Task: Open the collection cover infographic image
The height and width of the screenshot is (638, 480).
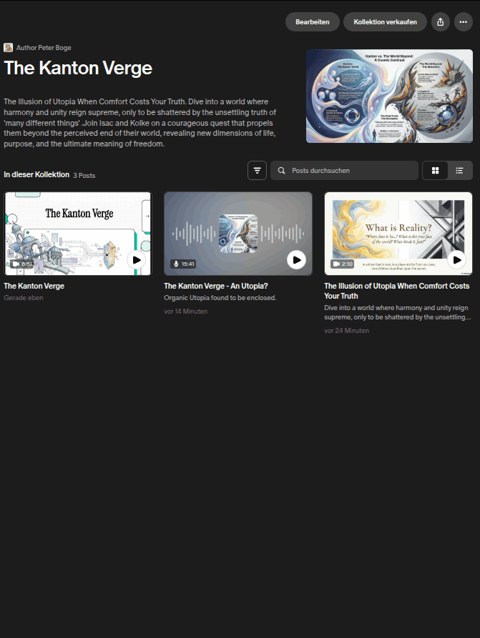Action: [x=390, y=96]
